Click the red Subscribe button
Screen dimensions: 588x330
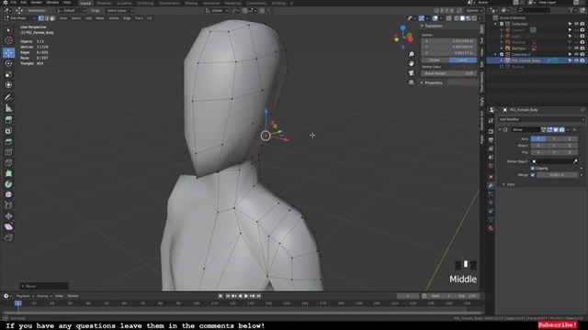(558, 324)
